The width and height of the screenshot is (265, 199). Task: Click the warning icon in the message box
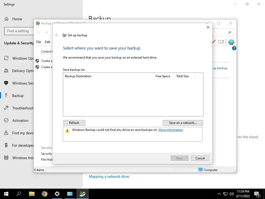[x=67, y=131]
